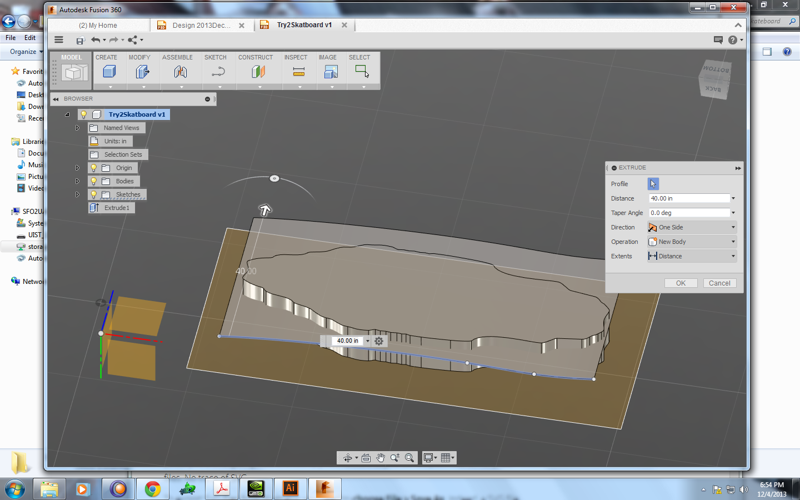This screenshot has width=800, height=500.
Task: Click the Redo arrow icon
Action: [x=113, y=40]
